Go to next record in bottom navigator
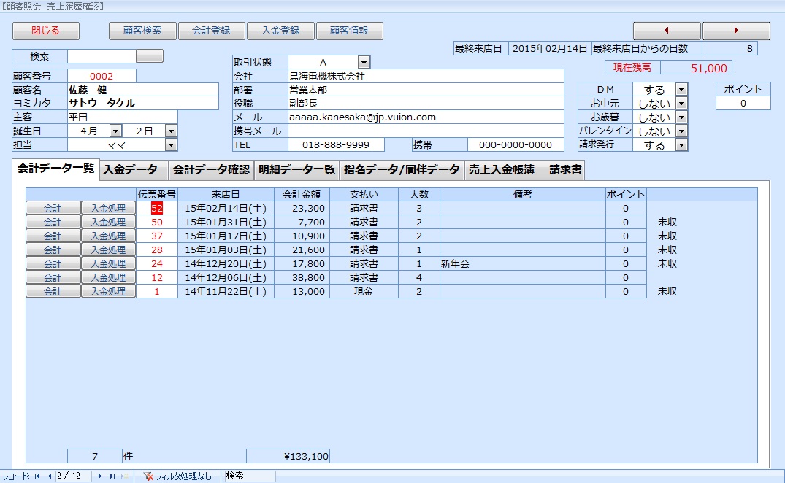The image size is (785, 483). tap(100, 476)
